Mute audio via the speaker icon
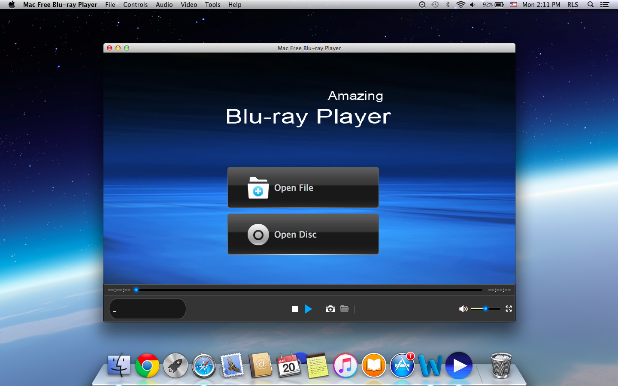This screenshot has width=618, height=386. 463,309
